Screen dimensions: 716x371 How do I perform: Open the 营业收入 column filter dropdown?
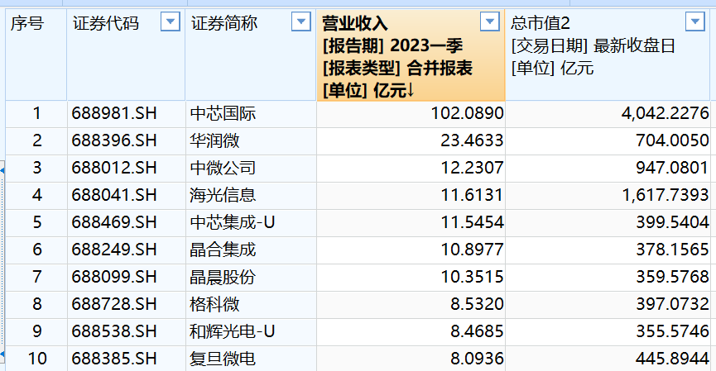[490, 21]
